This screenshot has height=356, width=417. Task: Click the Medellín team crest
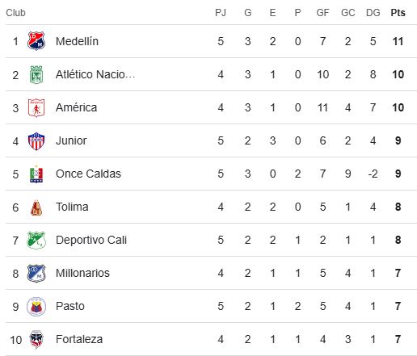(x=36, y=41)
